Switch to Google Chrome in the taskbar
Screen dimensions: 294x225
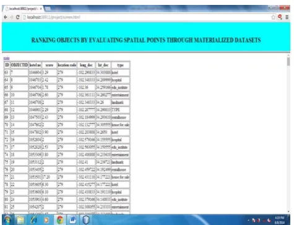(60, 220)
